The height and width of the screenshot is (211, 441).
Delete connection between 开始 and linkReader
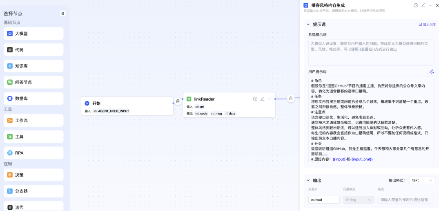coord(178,101)
